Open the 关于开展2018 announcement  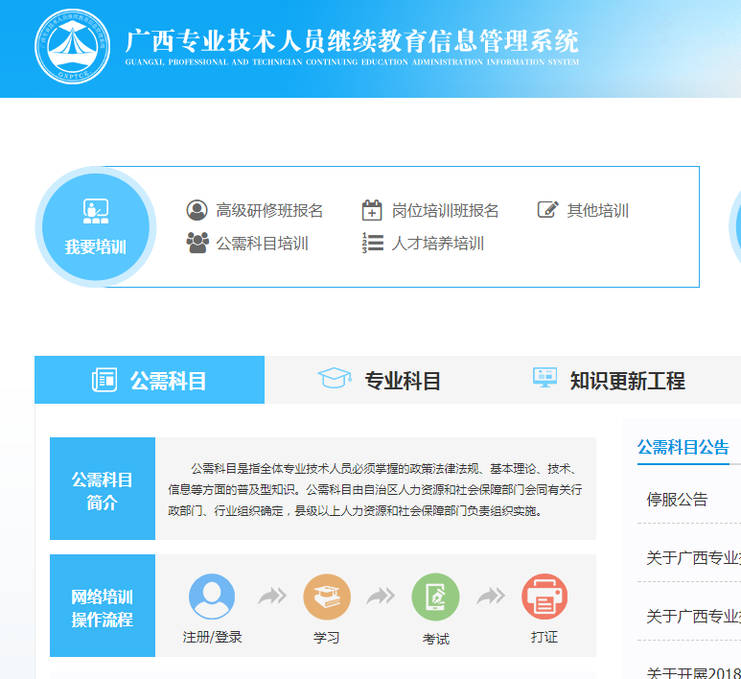(693, 672)
